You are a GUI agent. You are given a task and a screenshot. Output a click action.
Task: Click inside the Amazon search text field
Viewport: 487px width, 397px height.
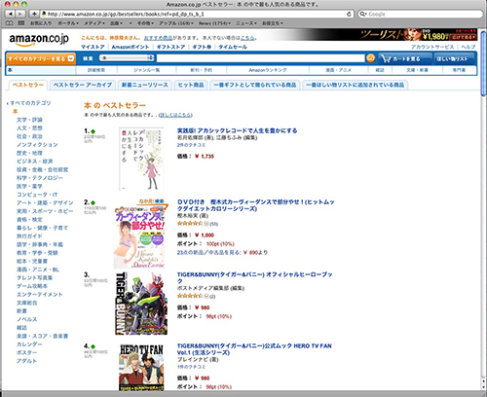coord(261,58)
